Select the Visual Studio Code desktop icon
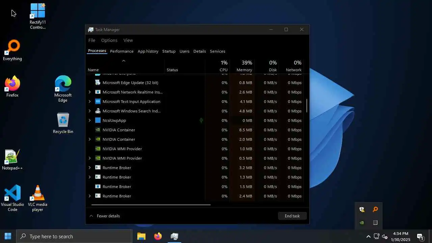 coord(12,198)
